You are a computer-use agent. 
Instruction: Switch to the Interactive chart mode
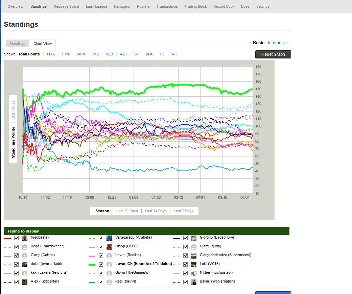pyautogui.click(x=278, y=43)
